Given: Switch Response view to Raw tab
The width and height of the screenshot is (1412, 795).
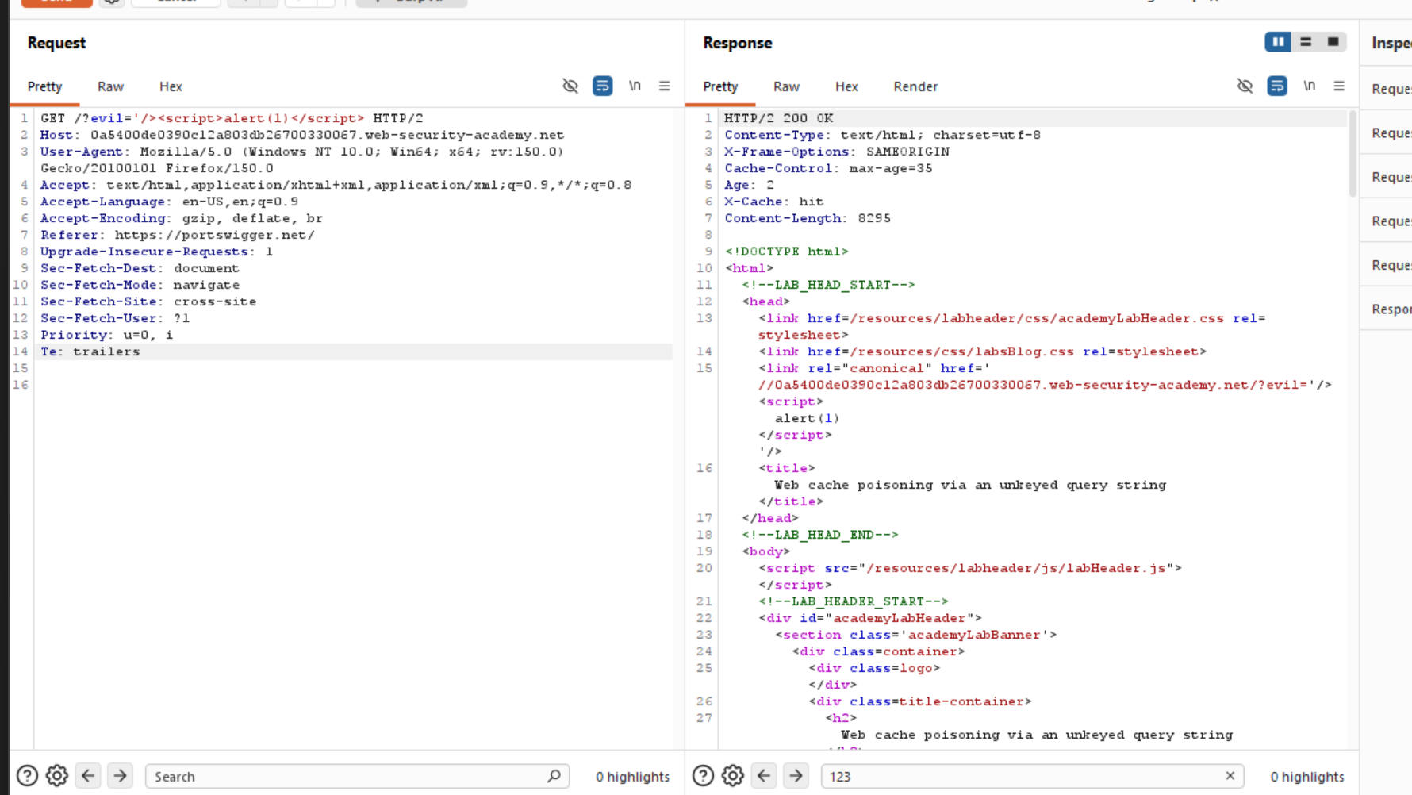Looking at the screenshot, I should [x=786, y=86].
